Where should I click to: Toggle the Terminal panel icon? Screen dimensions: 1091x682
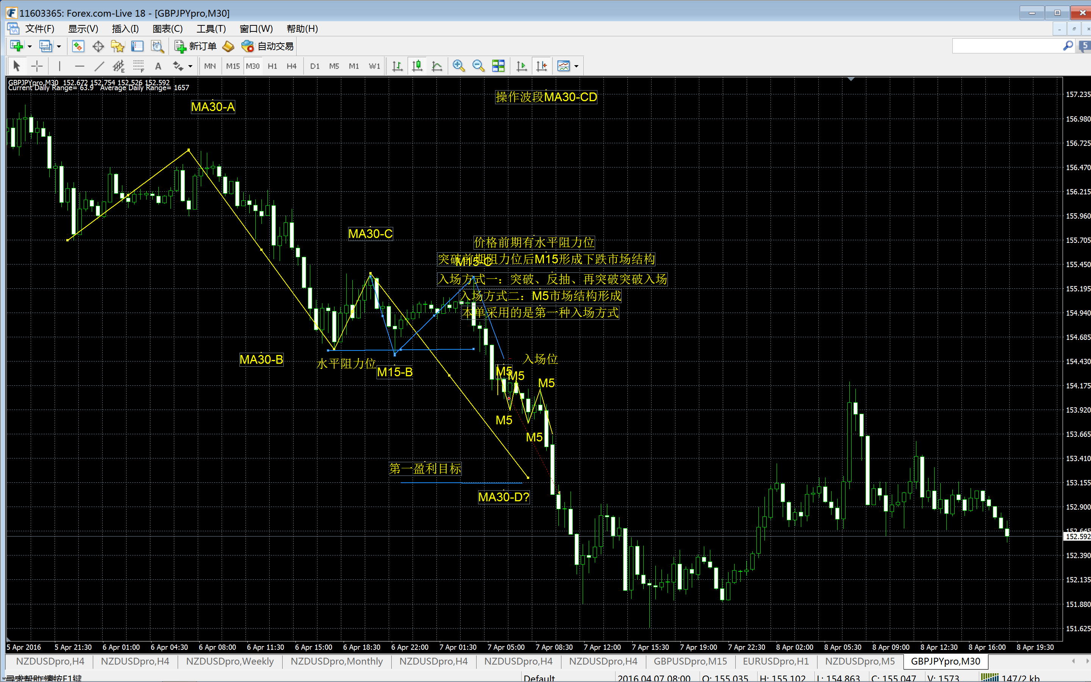(x=137, y=46)
